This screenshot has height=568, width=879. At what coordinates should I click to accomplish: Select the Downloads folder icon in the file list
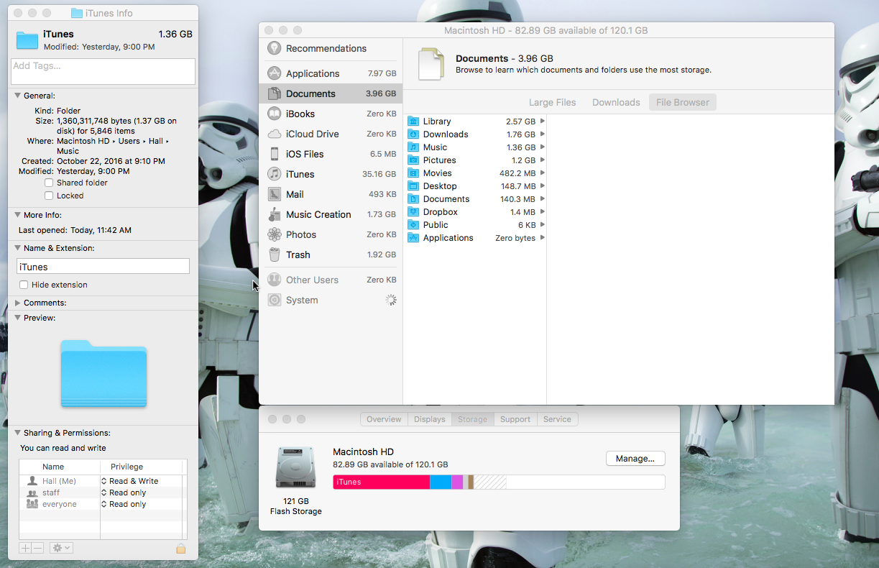pyautogui.click(x=413, y=134)
